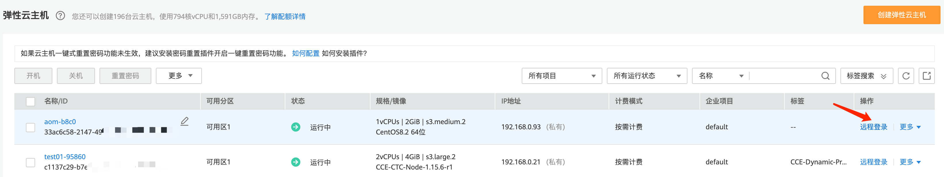Viewport: 944px width, 177px height.
Task: Click running status icon for test01-95860
Action: coord(296,162)
